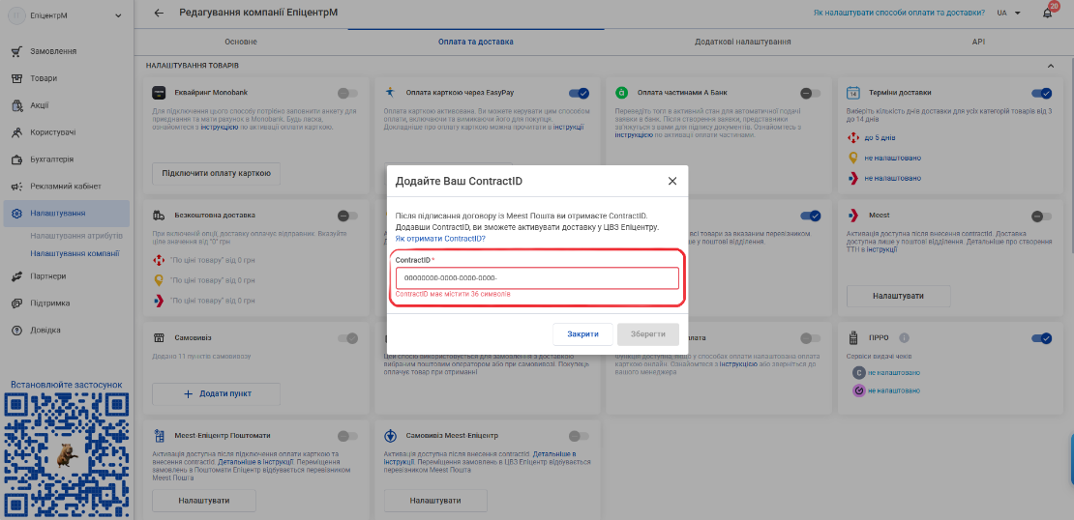Click the Самовивіз store icon
Image resolution: width=1074 pixels, height=520 pixels.
point(159,338)
